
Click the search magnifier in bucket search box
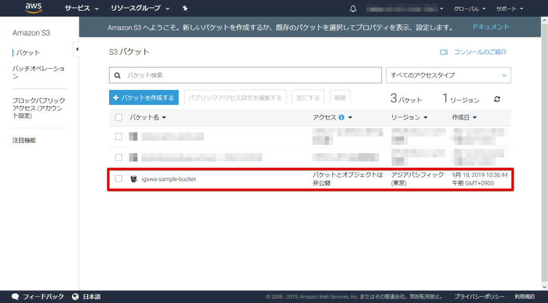(x=116, y=75)
